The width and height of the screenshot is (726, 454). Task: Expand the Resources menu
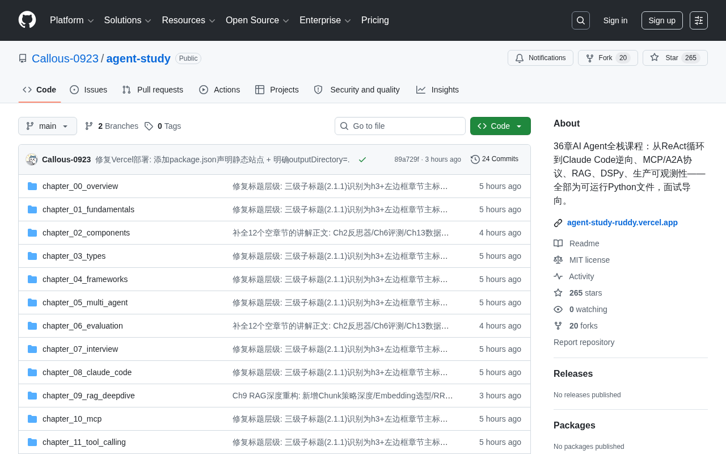(189, 20)
